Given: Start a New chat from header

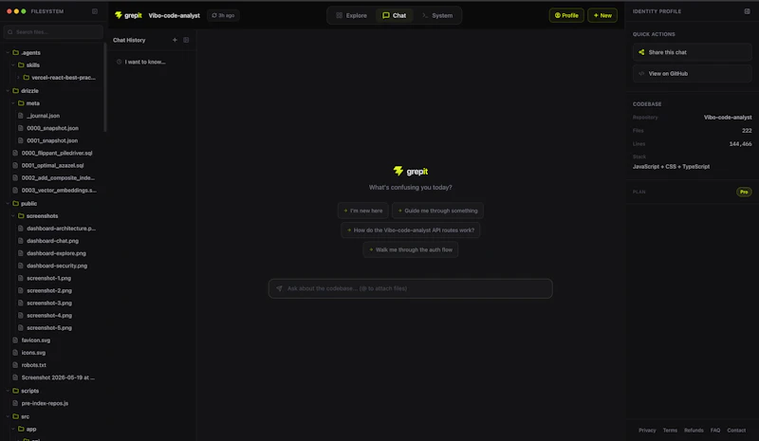Looking at the screenshot, I should pos(602,15).
